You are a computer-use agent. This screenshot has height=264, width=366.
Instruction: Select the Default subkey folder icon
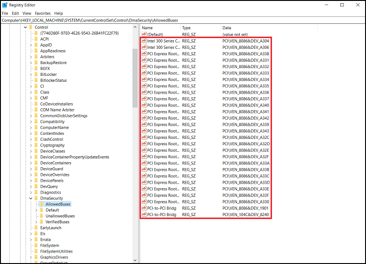42,210
